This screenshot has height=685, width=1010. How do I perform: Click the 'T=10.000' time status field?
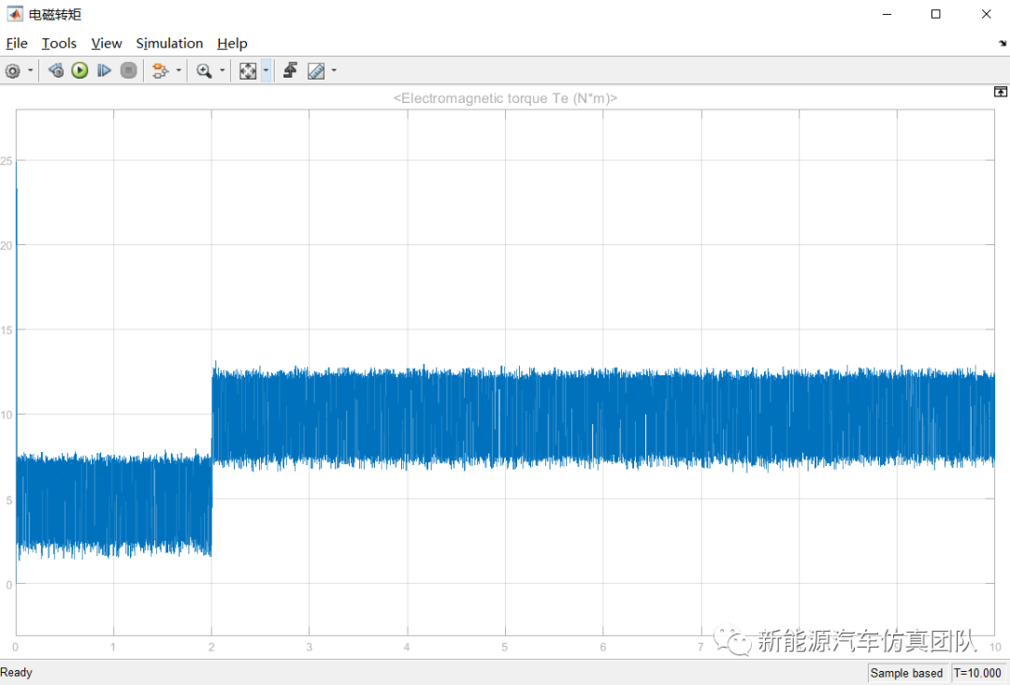[x=978, y=673]
